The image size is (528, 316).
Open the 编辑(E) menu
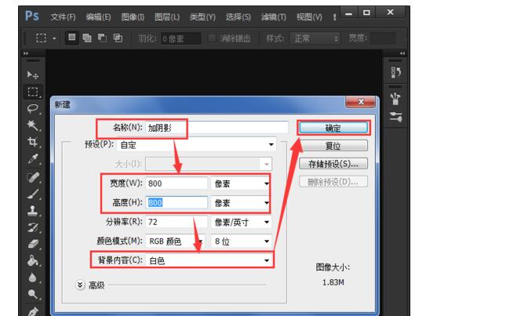click(98, 16)
